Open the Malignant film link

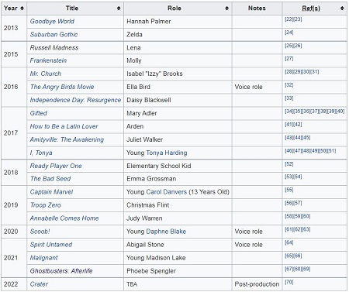[44, 258]
